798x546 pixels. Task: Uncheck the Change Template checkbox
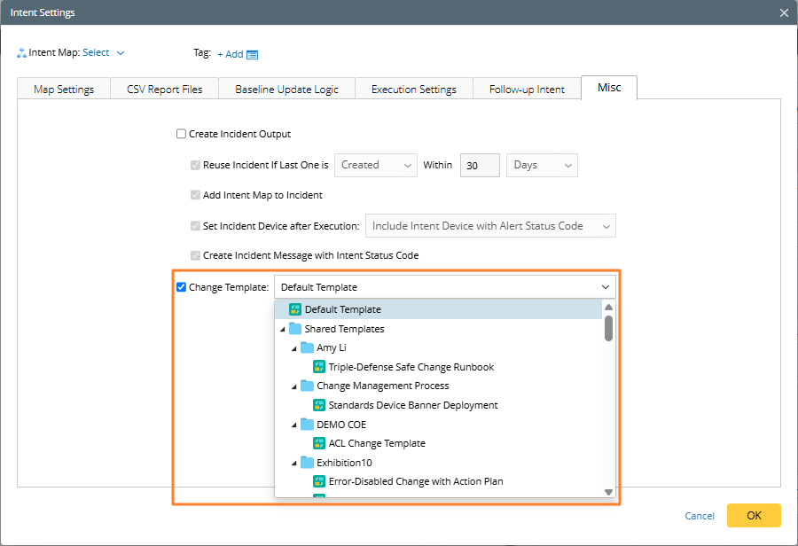[x=182, y=287]
